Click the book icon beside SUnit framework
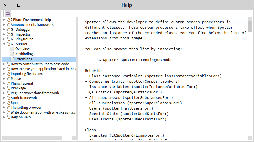 point(8,98)
